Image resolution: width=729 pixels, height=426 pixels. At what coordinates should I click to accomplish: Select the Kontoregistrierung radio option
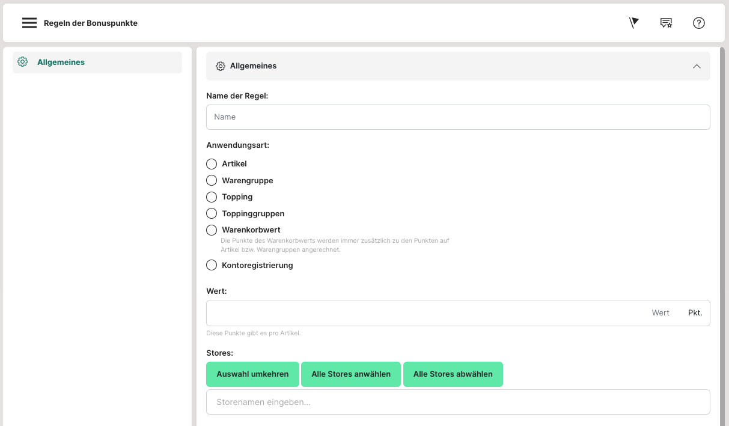(x=212, y=265)
